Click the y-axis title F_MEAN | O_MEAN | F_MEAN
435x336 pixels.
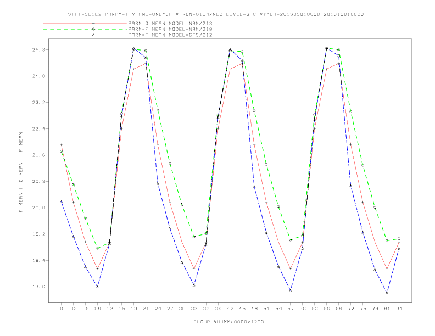(21, 172)
